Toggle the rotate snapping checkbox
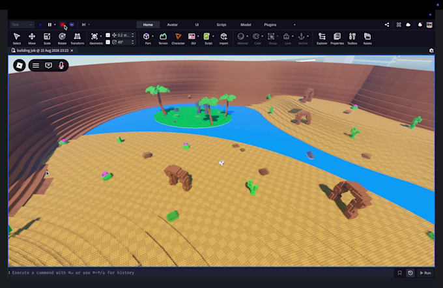Screen dimensions: 443x288 [x=108, y=42]
